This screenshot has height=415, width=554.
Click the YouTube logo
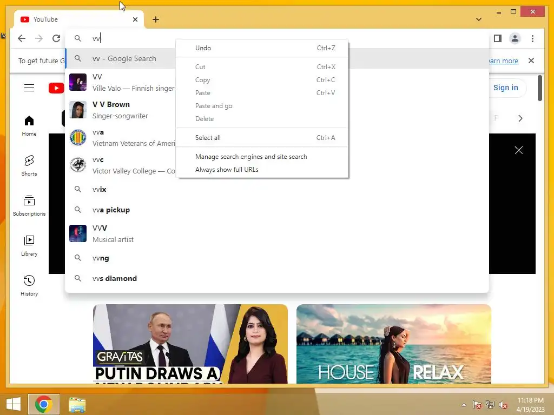coord(56,88)
